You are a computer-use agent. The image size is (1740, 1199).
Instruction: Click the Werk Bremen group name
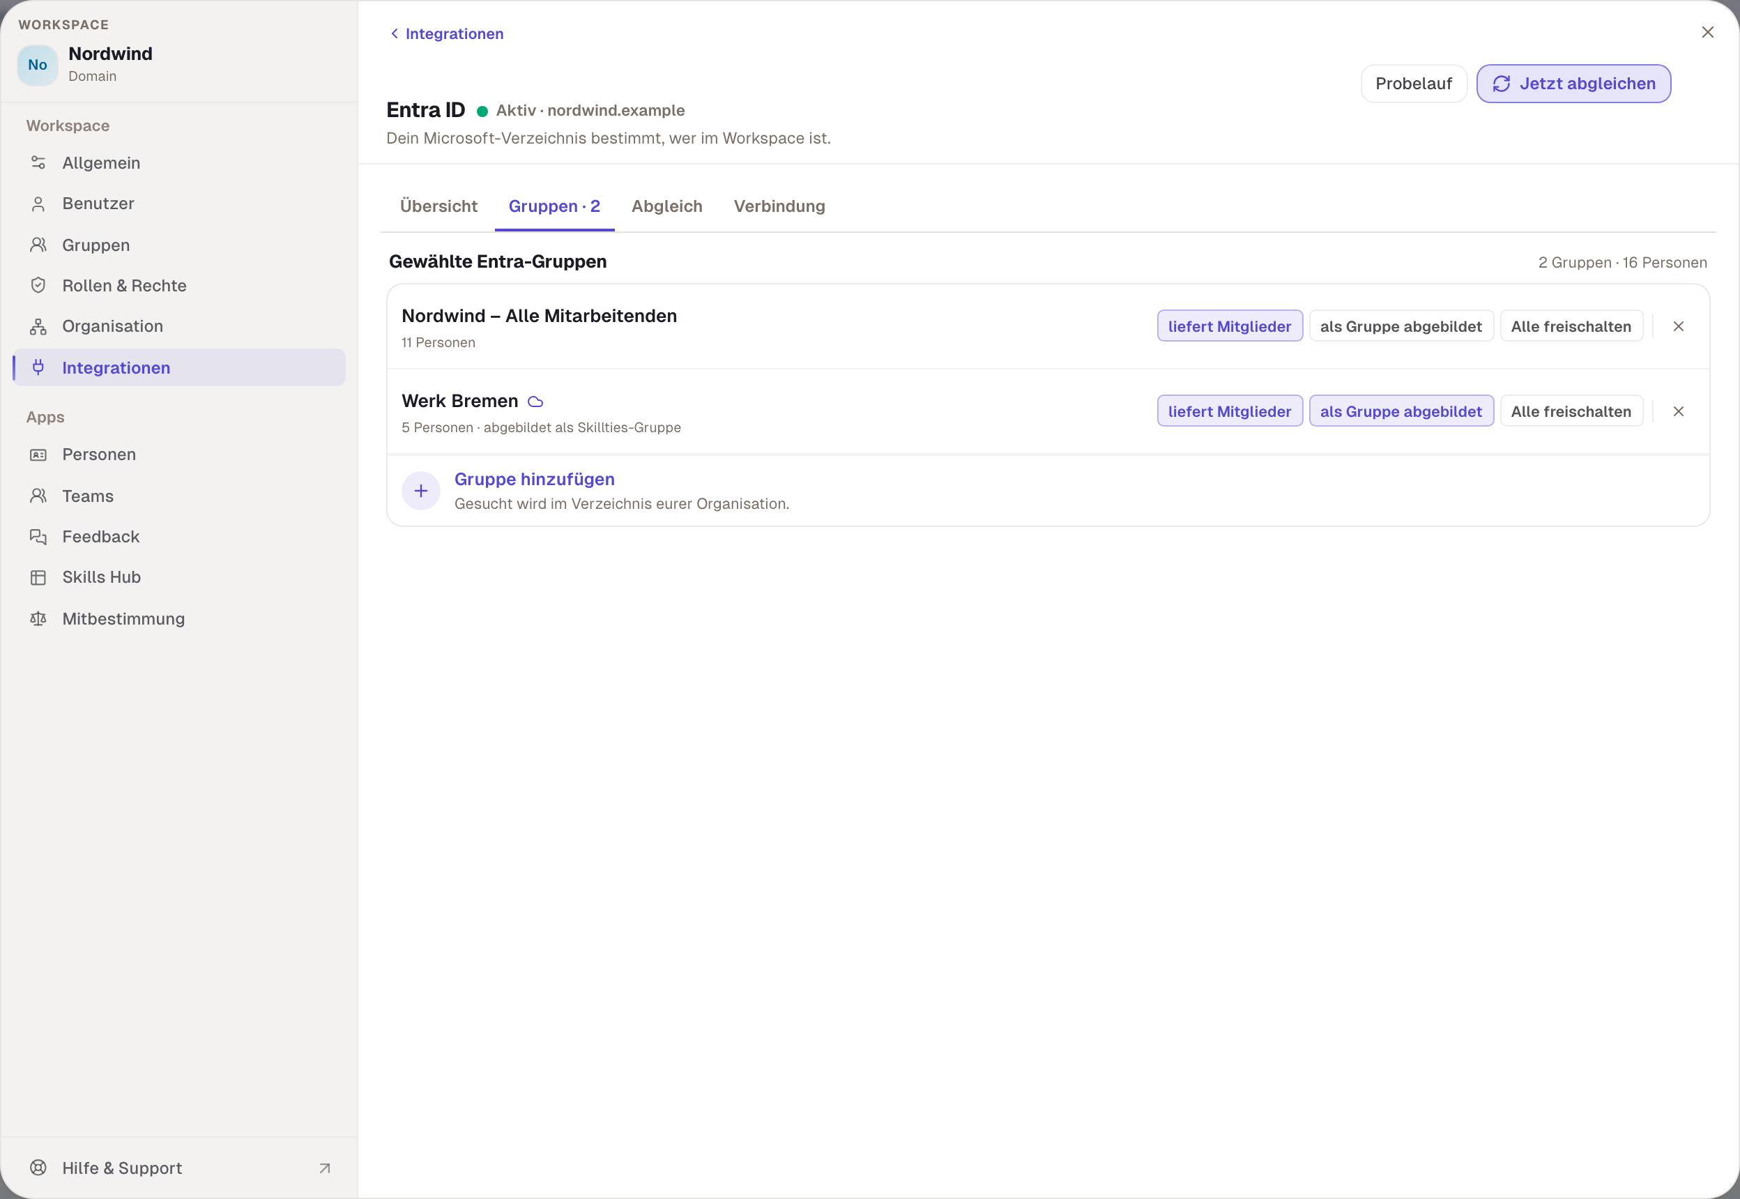pos(460,401)
